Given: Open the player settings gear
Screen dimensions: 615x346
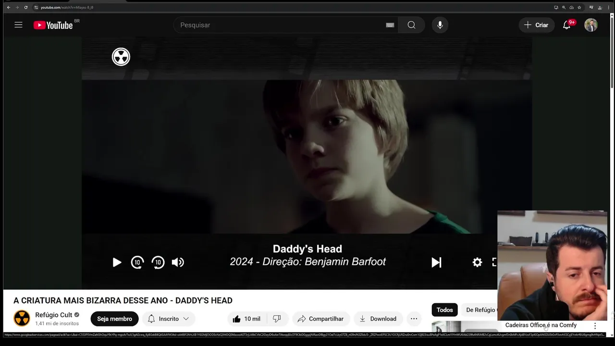Looking at the screenshot, I should [x=477, y=262].
